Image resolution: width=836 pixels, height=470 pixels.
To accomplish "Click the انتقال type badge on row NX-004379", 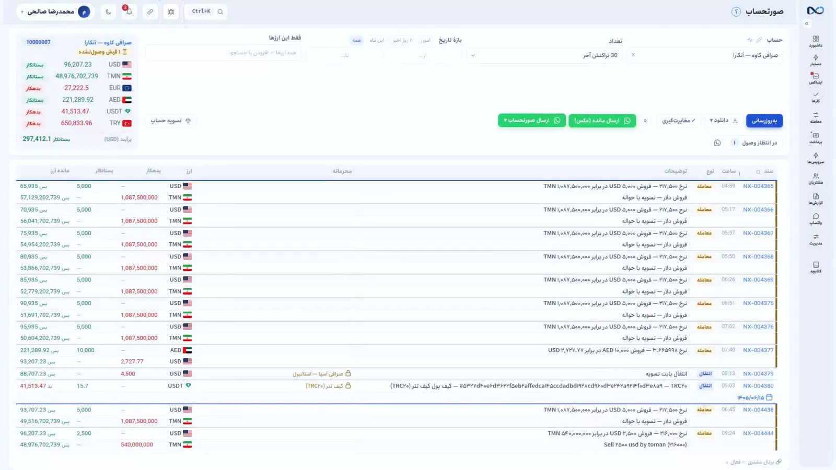I will coord(705,374).
